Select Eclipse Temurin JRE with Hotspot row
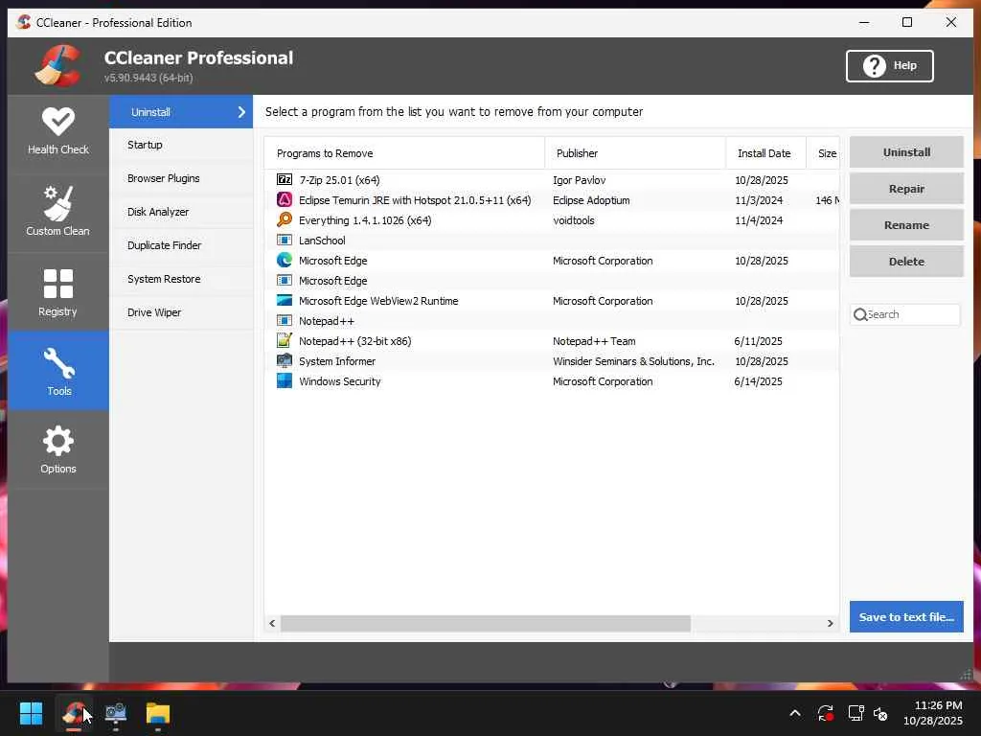The width and height of the screenshot is (981, 736). point(552,199)
